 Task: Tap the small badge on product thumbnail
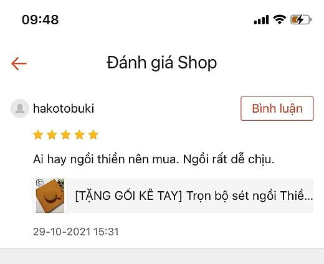click(x=39, y=183)
